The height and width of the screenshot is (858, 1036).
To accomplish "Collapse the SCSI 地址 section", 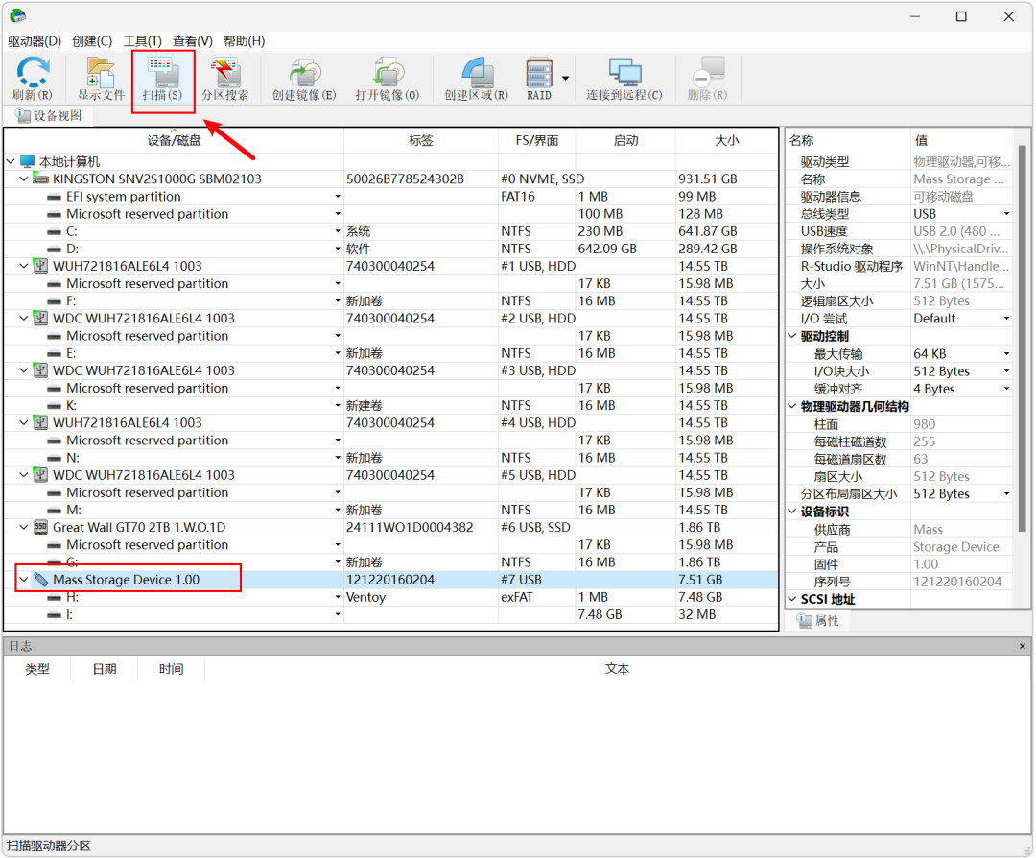I will pyautogui.click(x=792, y=599).
